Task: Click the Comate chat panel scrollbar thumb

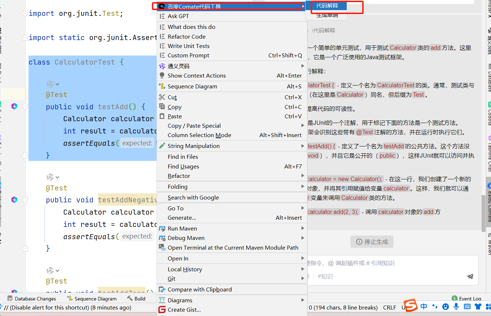Action: [x=483, y=213]
